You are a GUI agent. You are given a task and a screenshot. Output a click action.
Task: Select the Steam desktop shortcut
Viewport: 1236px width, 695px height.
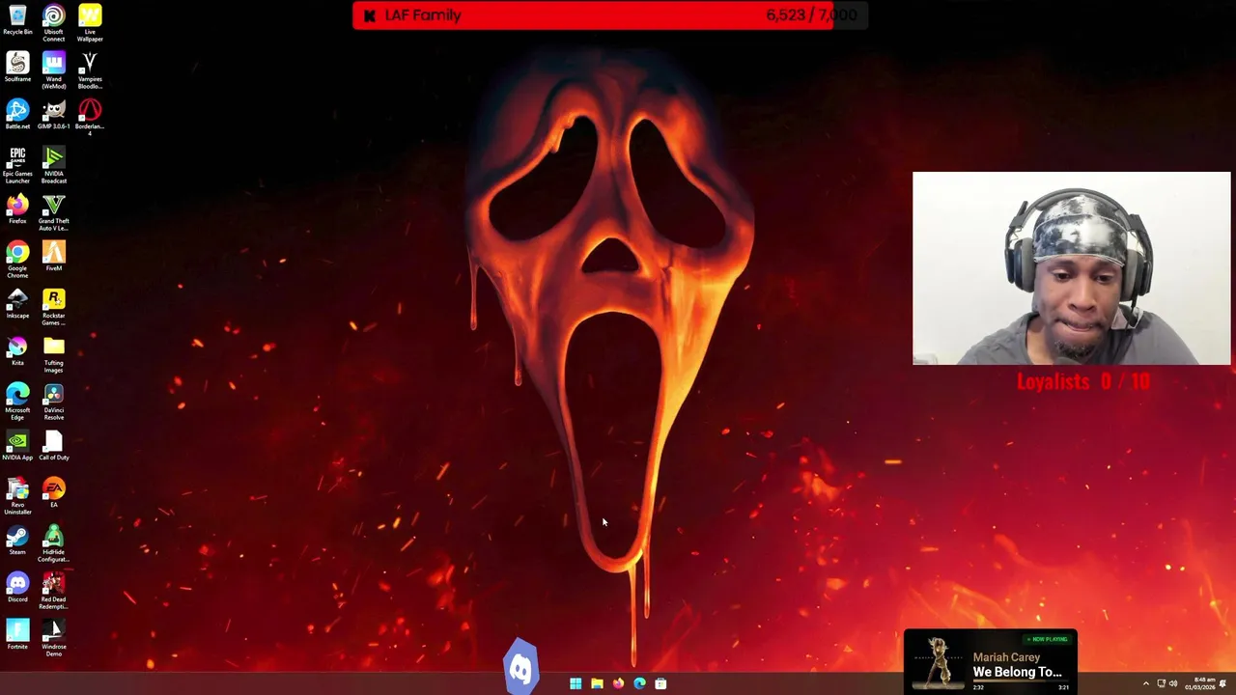[x=17, y=540]
